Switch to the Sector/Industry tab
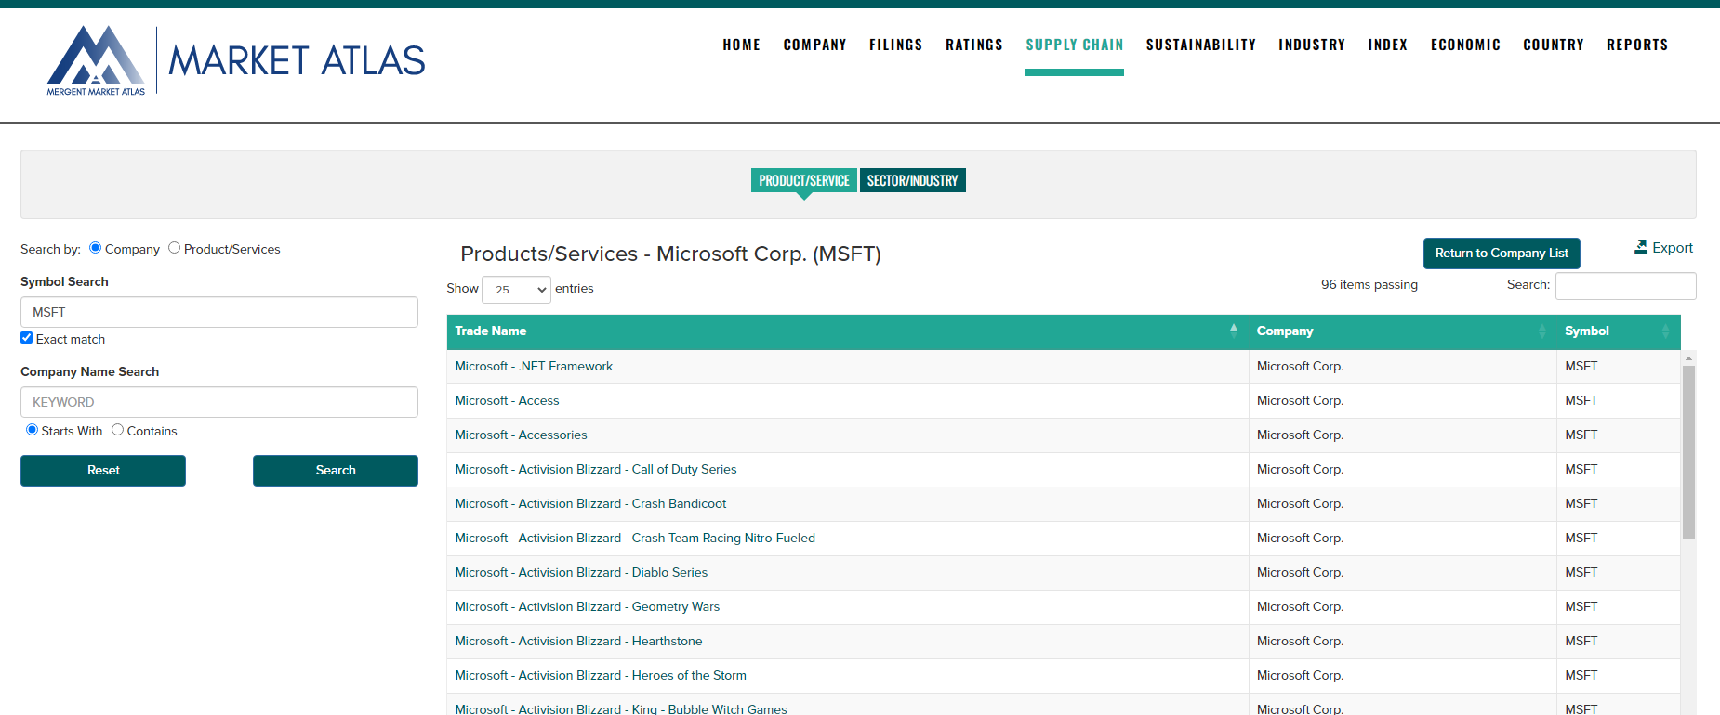This screenshot has height=715, width=1720. coord(912,180)
